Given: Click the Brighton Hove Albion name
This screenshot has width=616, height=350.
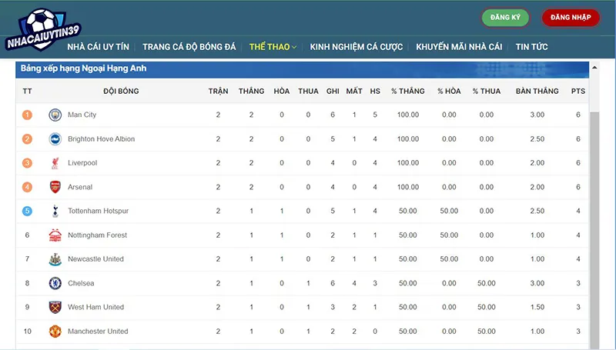Looking at the screenshot, I should tap(102, 139).
